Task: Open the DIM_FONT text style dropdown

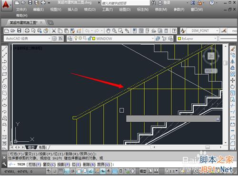Action: (x=217, y=31)
